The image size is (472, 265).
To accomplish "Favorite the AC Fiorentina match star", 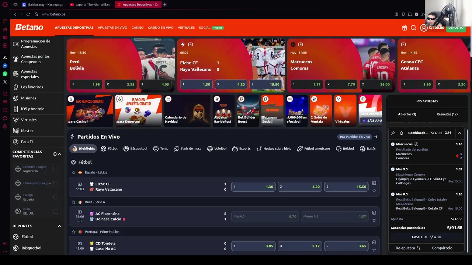I will pyautogui.click(x=374, y=220).
